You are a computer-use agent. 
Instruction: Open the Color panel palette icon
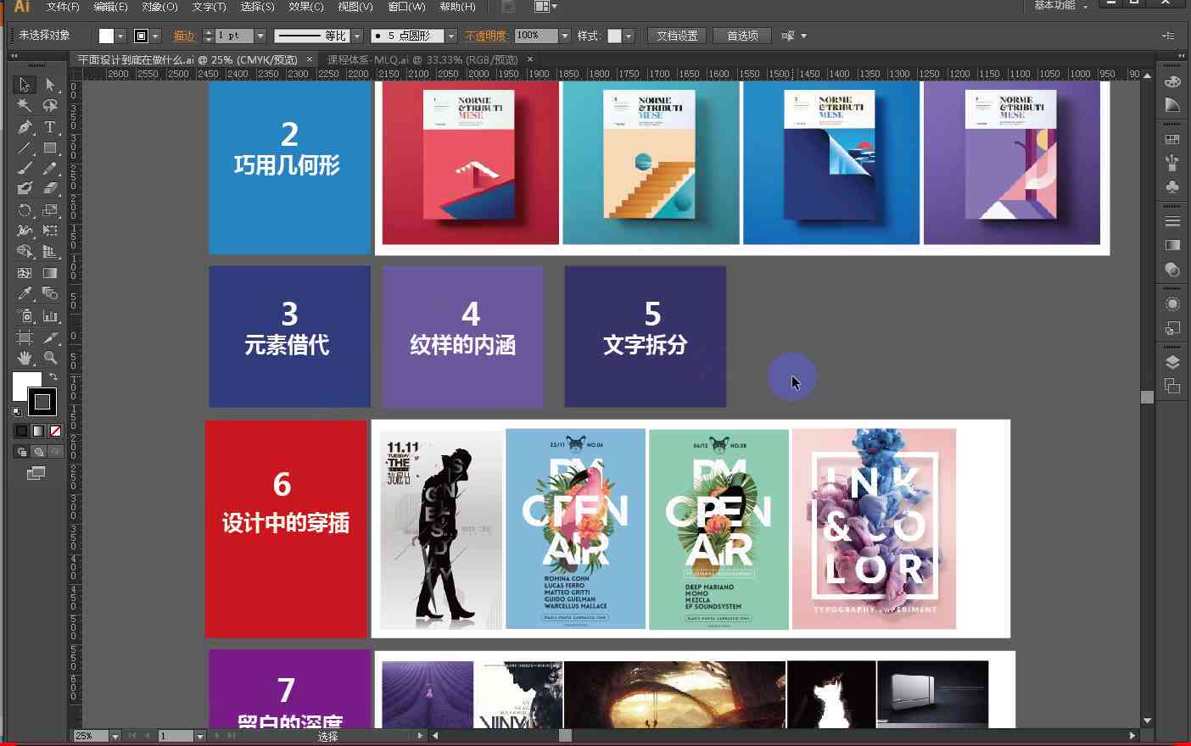click(x=1172, y=82)
